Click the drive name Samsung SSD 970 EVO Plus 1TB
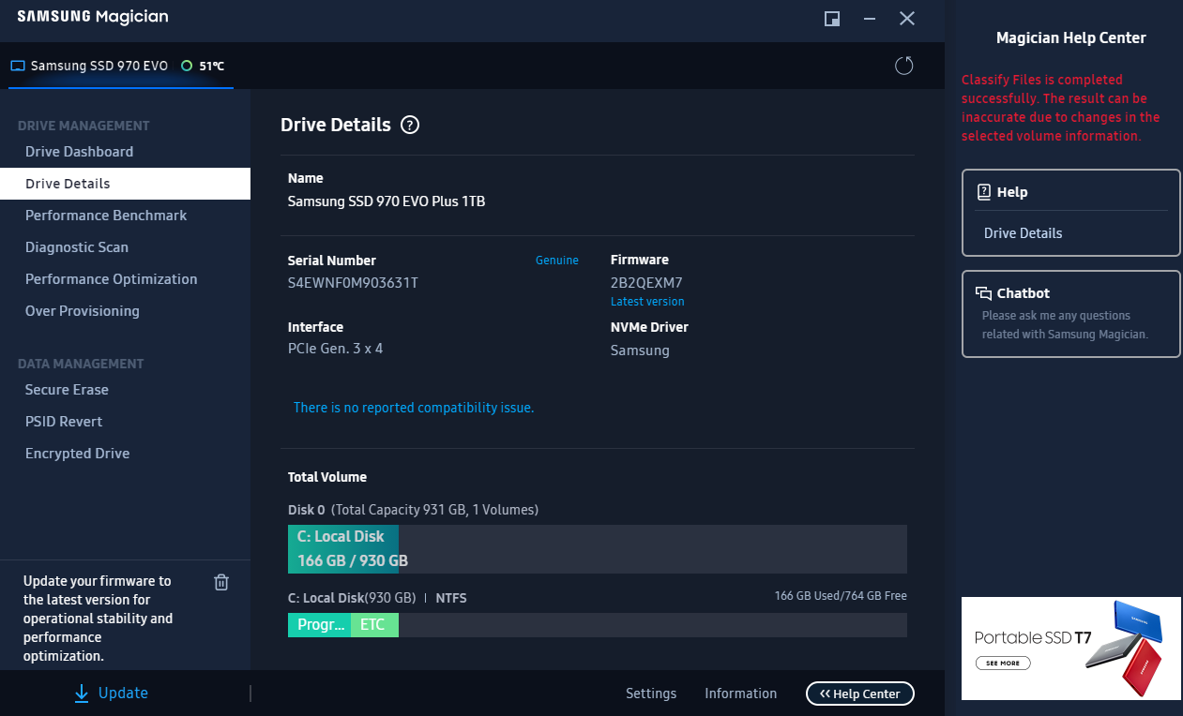1183x716 pixels. tap(387, 201)
